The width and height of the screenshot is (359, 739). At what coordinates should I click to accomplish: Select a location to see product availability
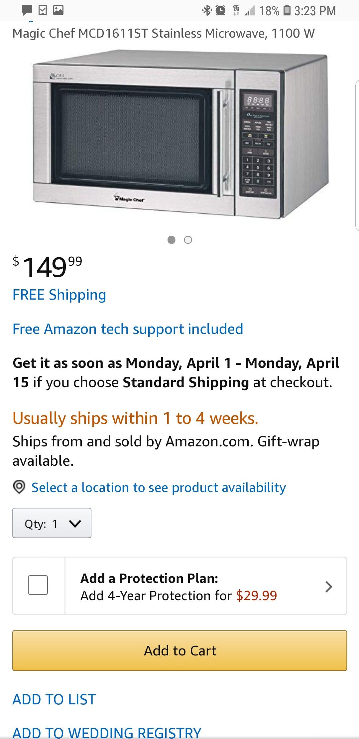(159, 488)
